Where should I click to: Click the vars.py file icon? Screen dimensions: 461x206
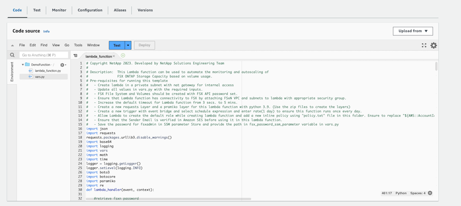pyautogui.click(x=30, y=76)
